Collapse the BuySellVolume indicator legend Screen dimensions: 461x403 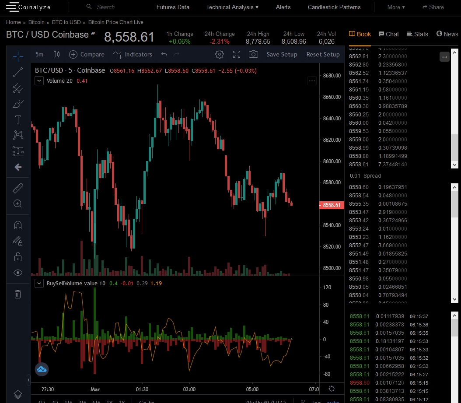[39, 283]
